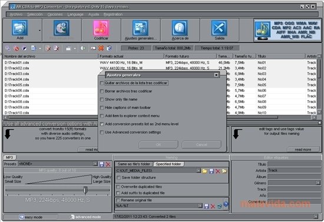Viewport: 324px width, 222px height.
Task: Adjust the MP3 quality slider handle
Action: pyautogui.click(x=85, y=190)
